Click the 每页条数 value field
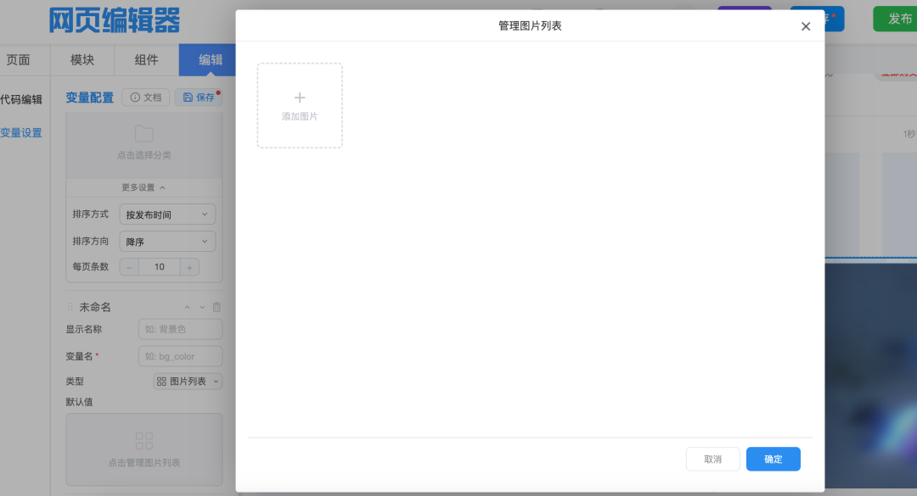This screenshot has width=917, height=496. (x=160, y=267)
